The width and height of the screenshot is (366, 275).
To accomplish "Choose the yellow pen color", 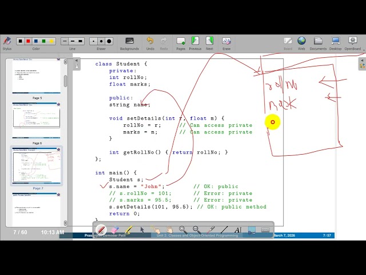I will click(x=51, y=41).
